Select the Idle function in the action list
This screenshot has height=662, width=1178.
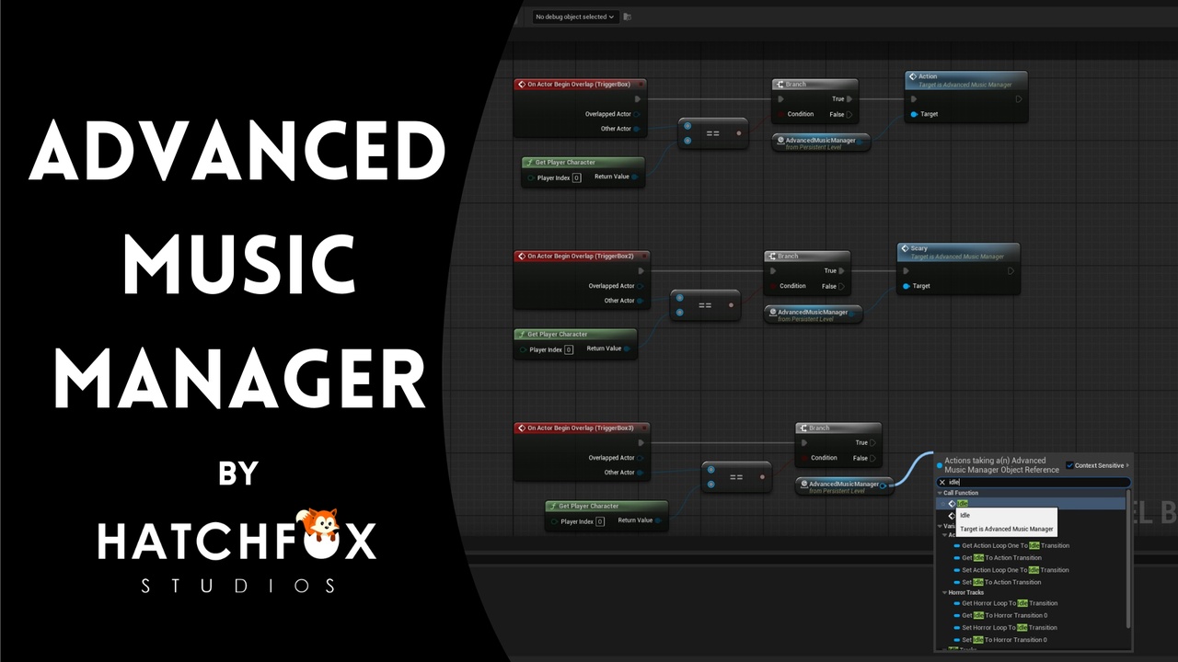pyautogui.click(x=1031, y=504)
